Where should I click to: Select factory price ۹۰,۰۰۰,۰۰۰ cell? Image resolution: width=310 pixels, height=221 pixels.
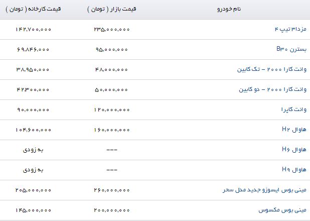pyautogui.click(x=33, y=109)
